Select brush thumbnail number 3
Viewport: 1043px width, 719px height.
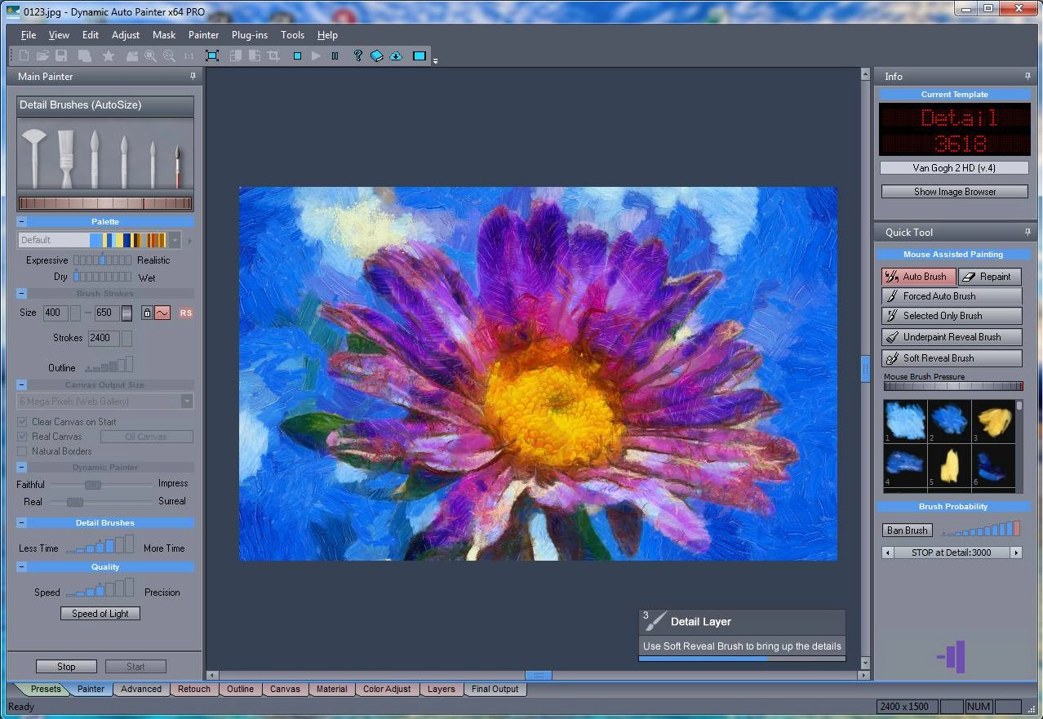click(993, 422)
